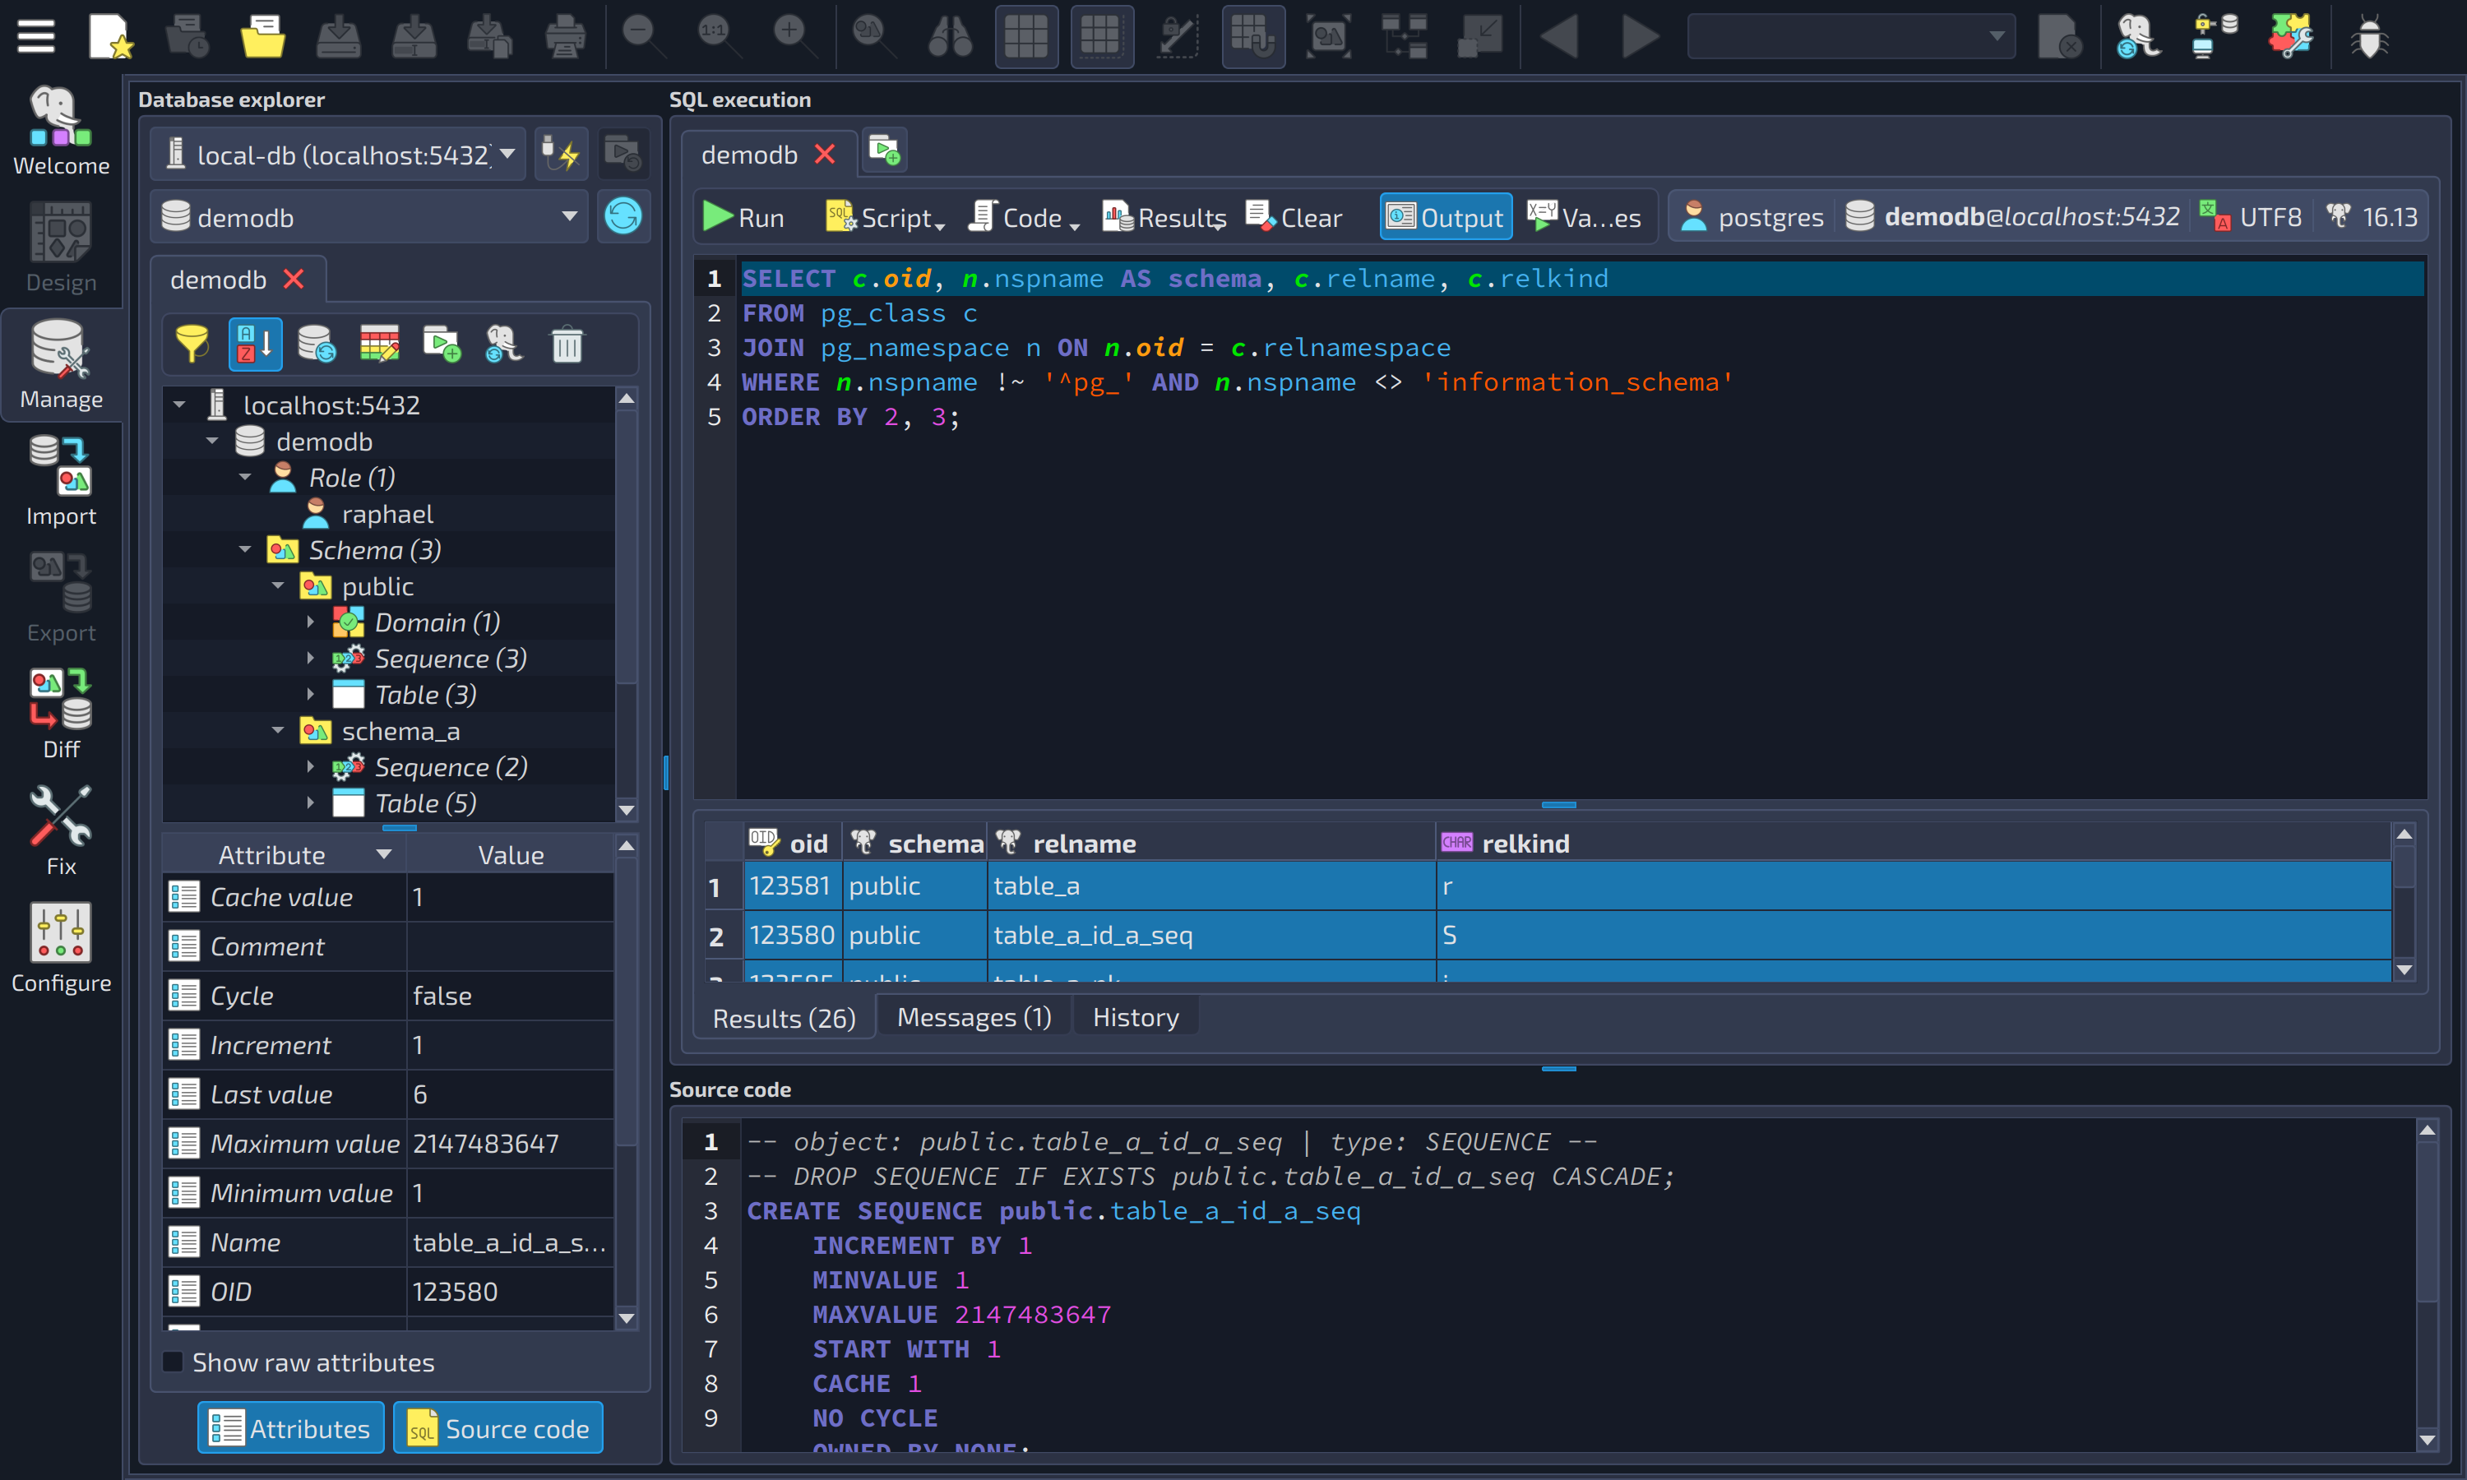
Task: Open the Fix view
Action: click(x=61, y=830)
